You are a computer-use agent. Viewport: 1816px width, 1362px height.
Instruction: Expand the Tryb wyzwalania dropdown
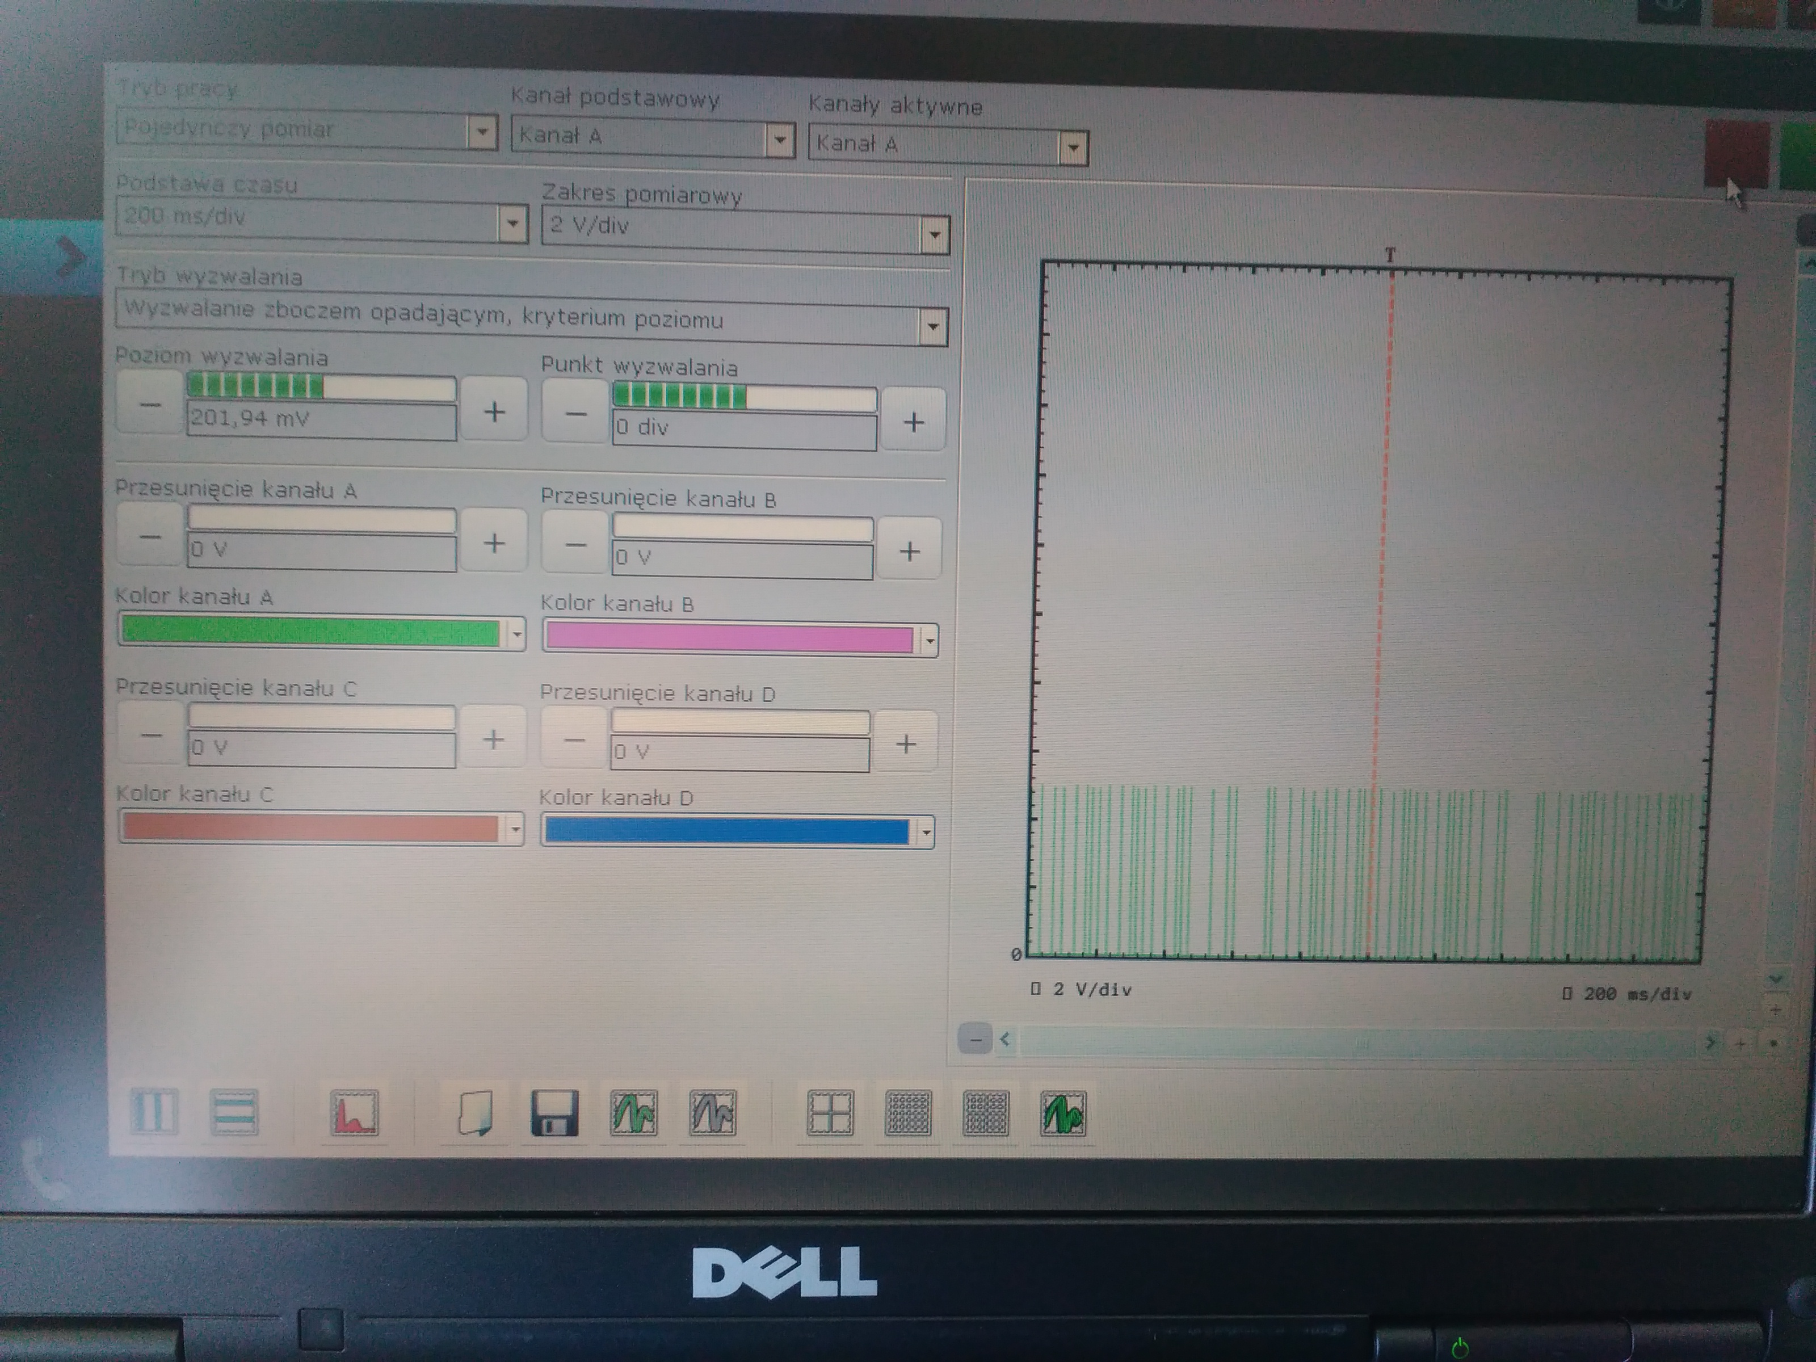tap(932, 326)
